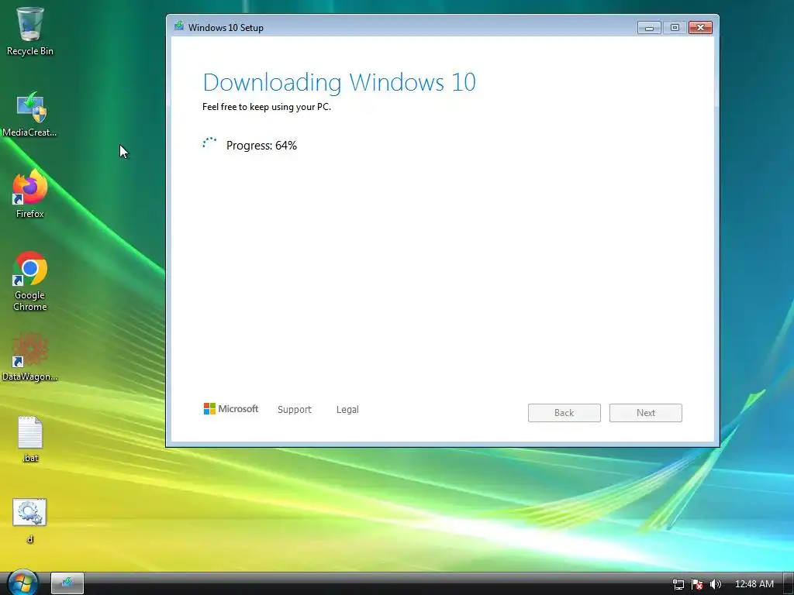Click the Progress: 64% text
The height and width of the screenshot is (595, 794).
(261, 146)
